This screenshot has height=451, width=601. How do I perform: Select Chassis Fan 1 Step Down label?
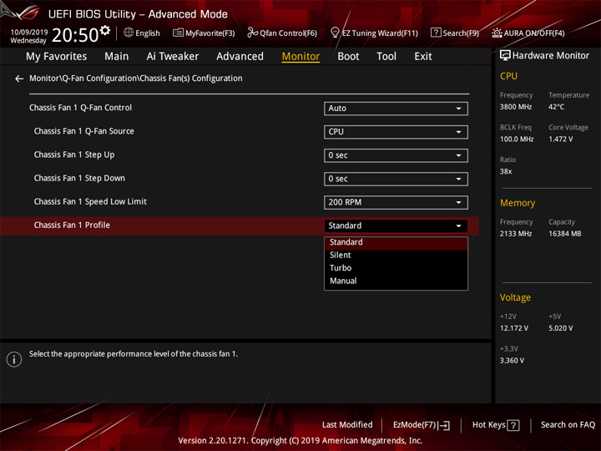79,178
